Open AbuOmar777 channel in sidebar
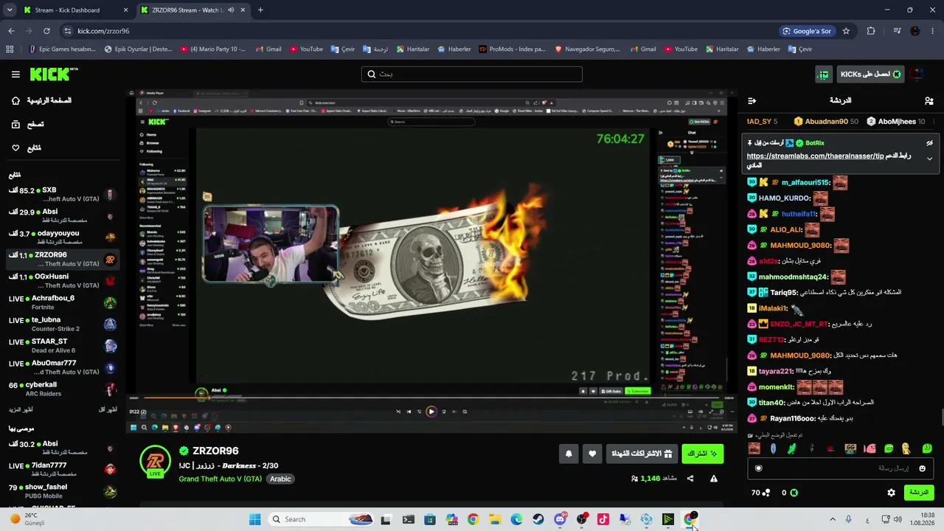The height and width of the screenshot is (531, 944). [63, 367]
